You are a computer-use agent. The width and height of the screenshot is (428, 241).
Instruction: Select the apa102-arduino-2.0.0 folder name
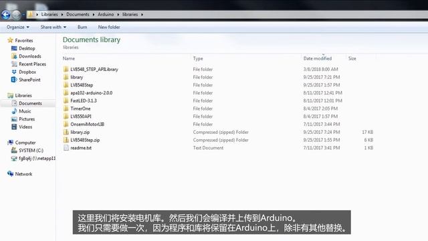tap(92, 93)
